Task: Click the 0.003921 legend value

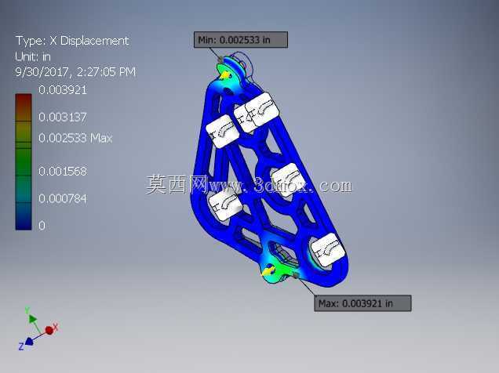Action: [63, 90]
